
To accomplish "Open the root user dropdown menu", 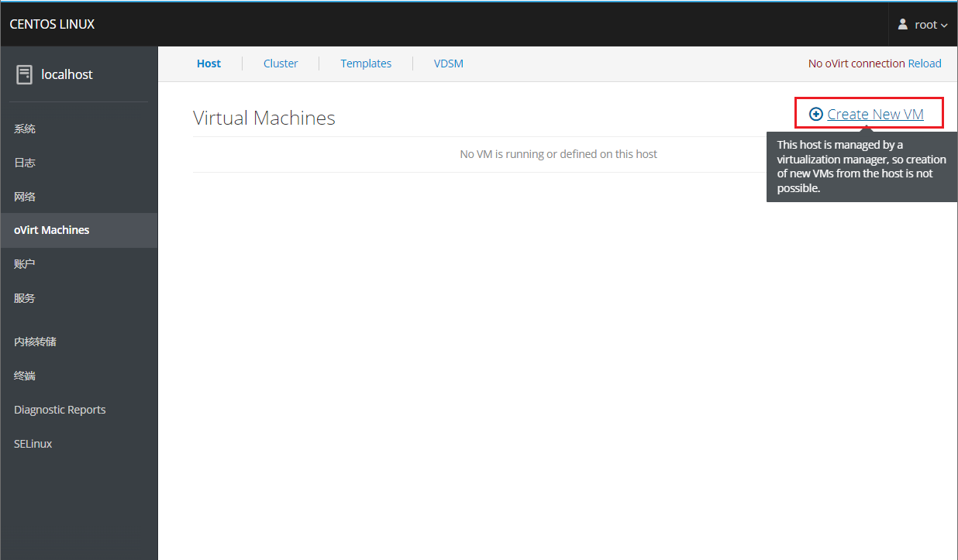I will coord(922,24).
